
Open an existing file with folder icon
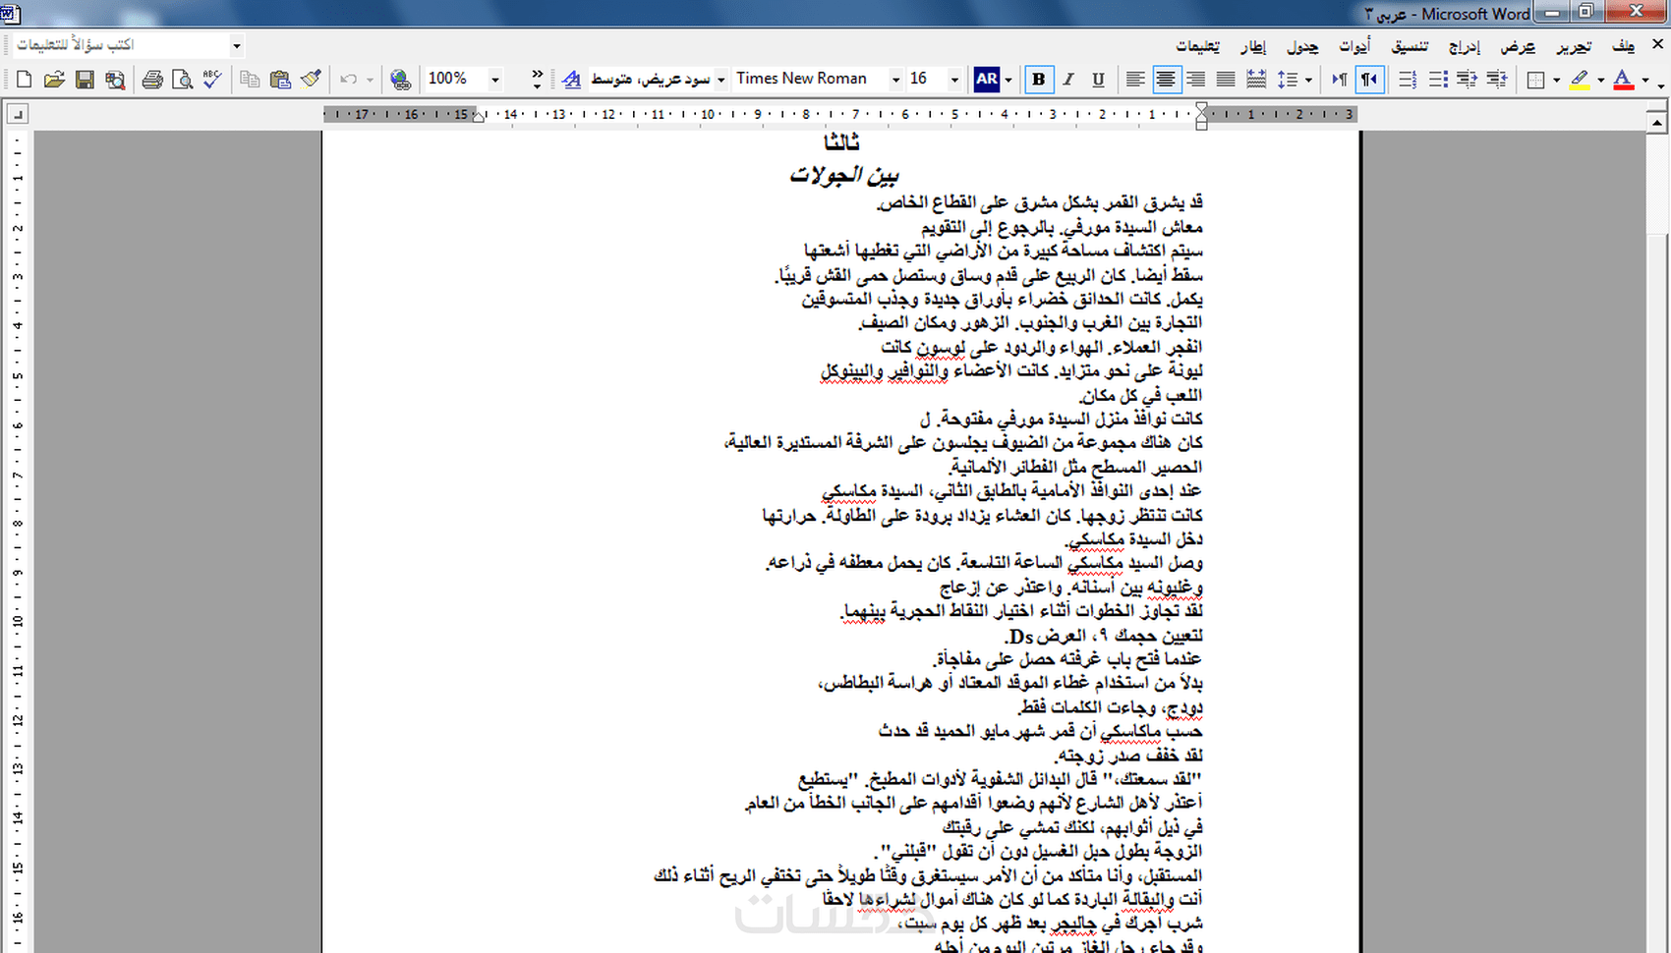click(55, 80)
